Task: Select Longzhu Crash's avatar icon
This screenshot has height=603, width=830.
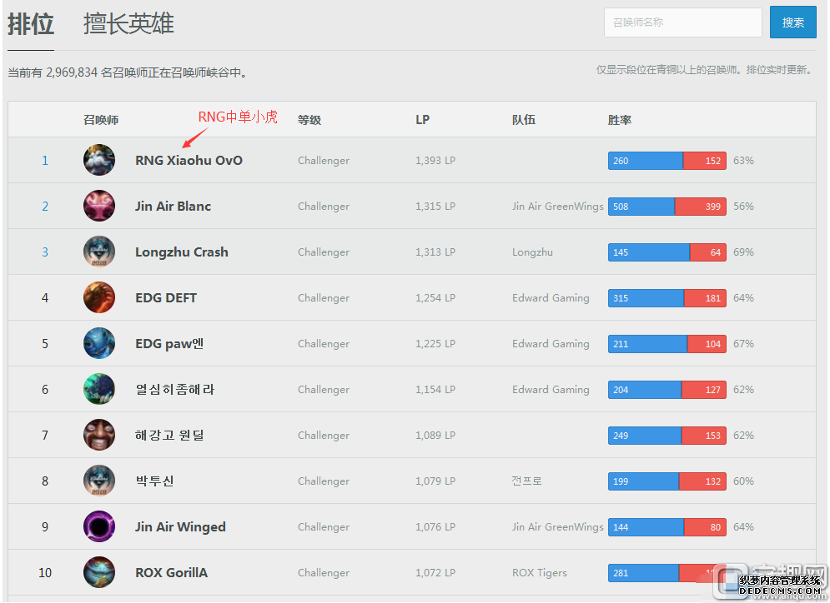Action: coord(99,252)
